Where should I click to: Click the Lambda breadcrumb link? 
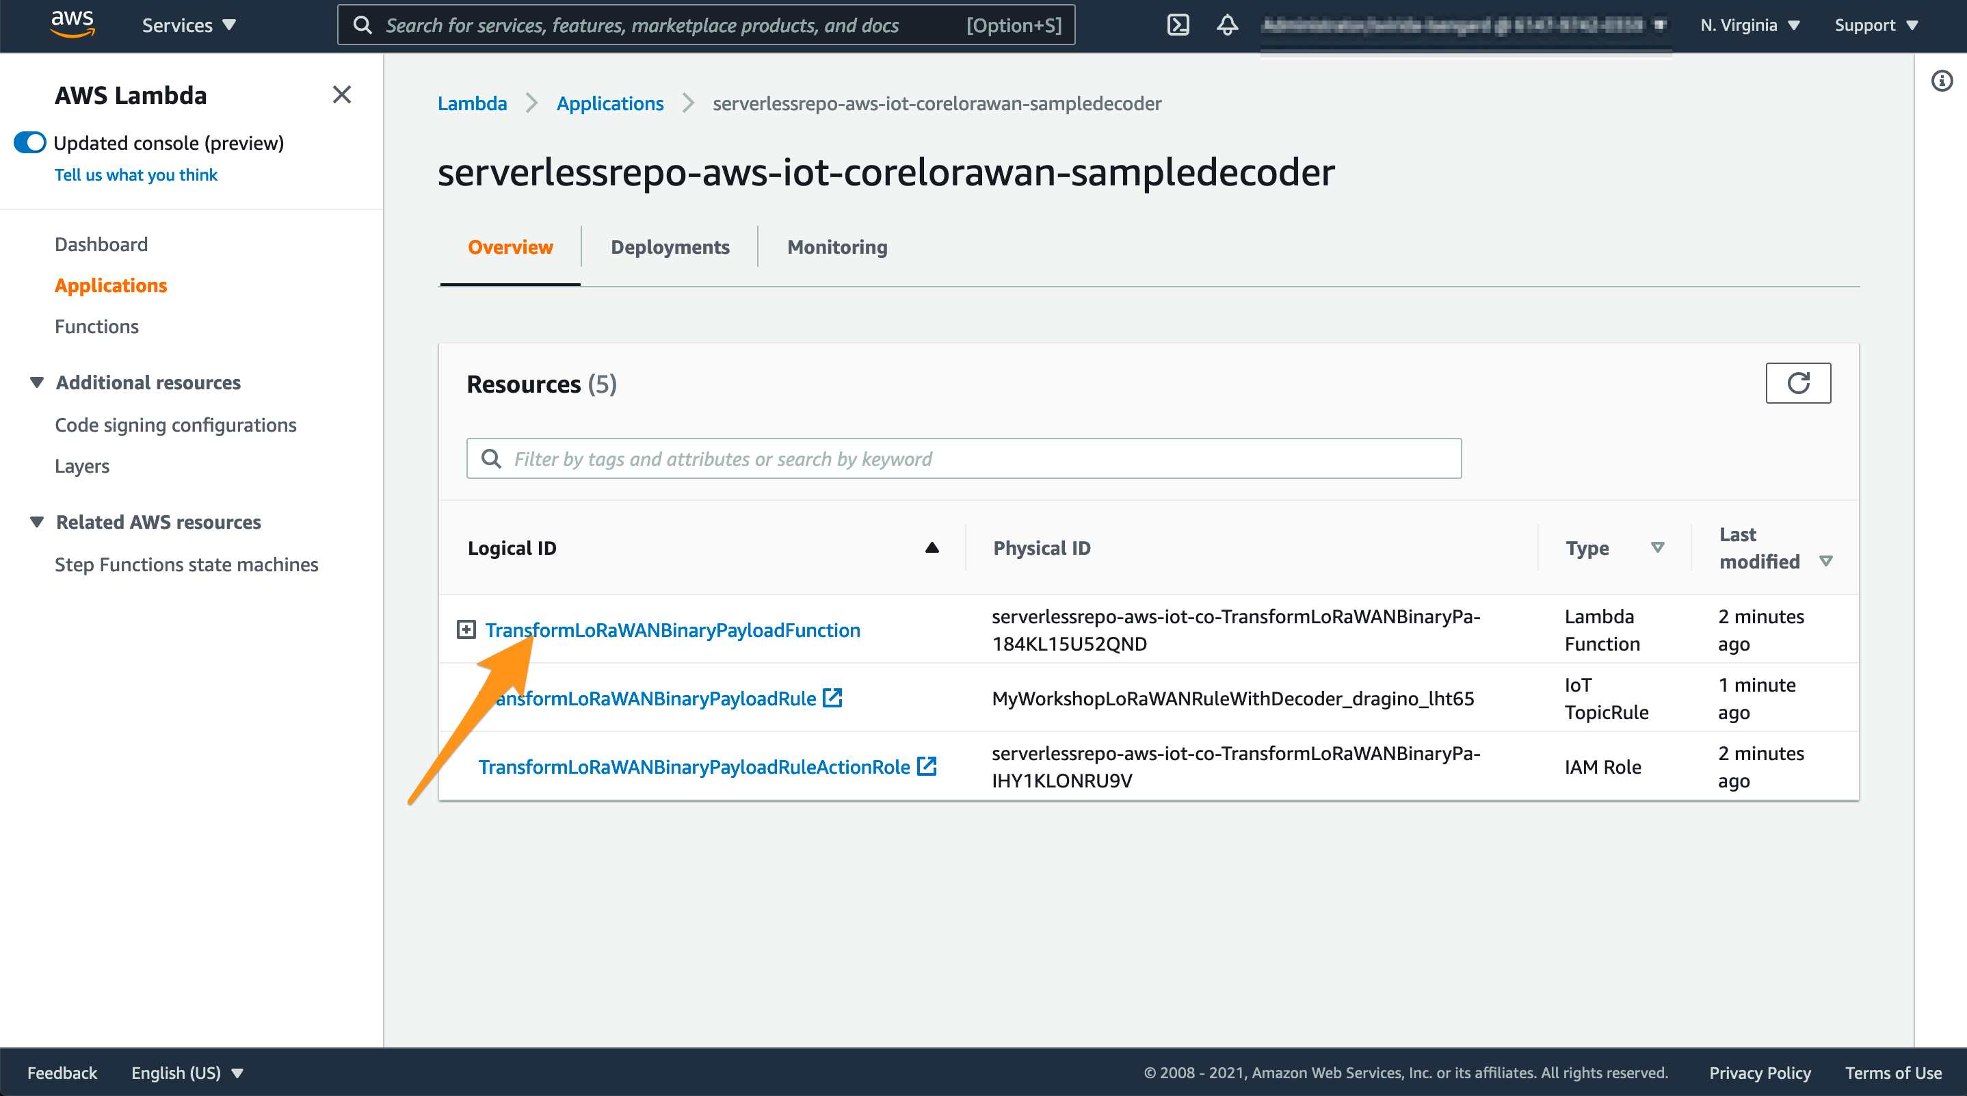[x=472, y=103]
